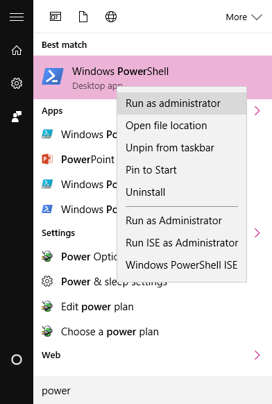Open Power & sleep settings result

point(114,282)
